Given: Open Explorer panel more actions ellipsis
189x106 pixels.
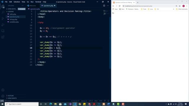Looking at the screenshot, I should 22,6.
